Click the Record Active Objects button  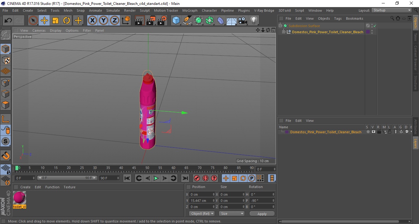click(x=197, y=178)
